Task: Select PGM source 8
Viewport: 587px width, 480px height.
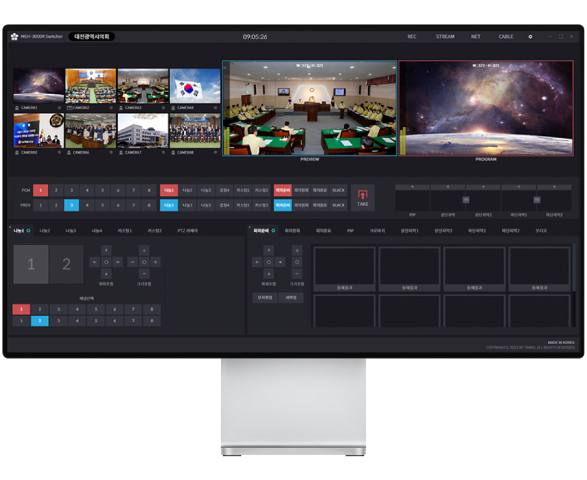Action: [149, 190]
